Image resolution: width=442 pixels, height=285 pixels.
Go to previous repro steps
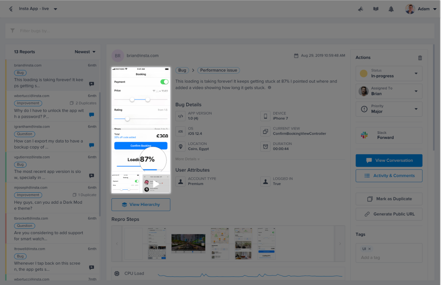pyautogui.click(x=117, y=244)
